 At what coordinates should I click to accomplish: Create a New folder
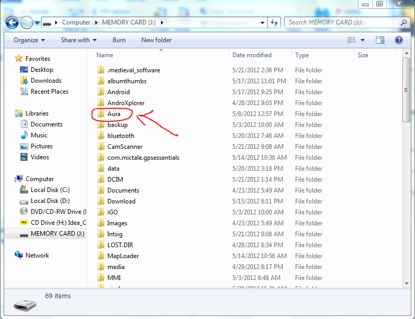tap(156, 40)
